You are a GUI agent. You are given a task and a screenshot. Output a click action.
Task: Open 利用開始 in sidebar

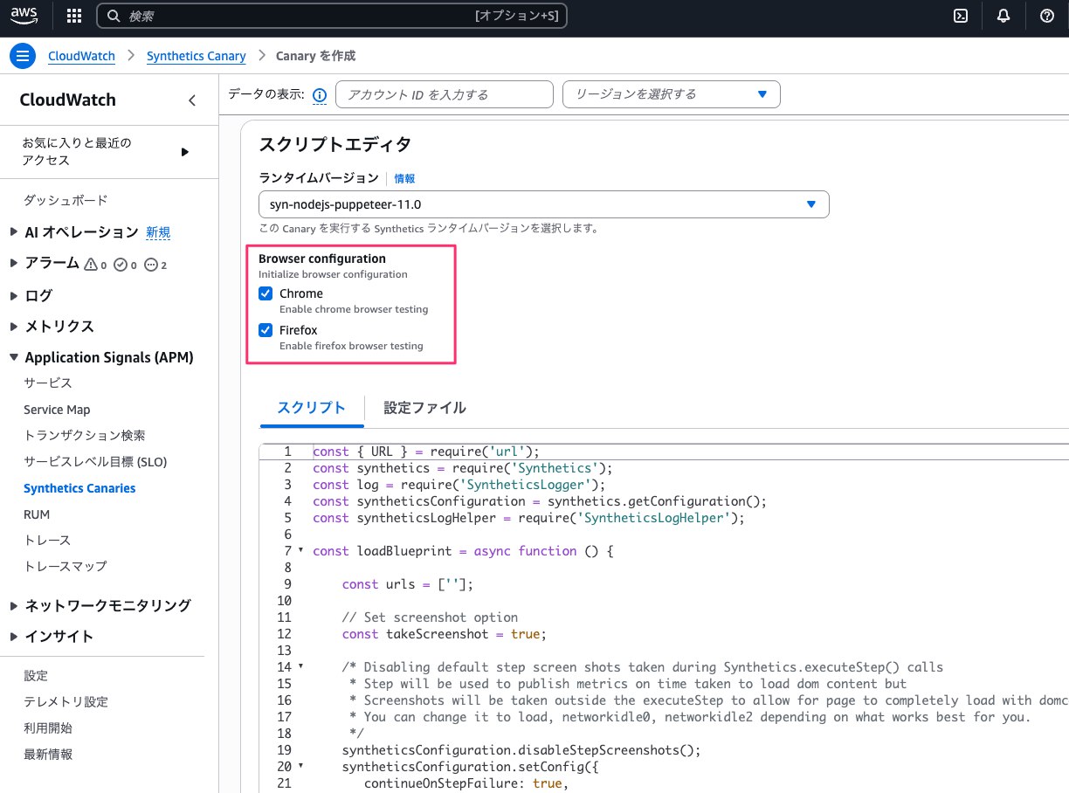click(48, 728)
